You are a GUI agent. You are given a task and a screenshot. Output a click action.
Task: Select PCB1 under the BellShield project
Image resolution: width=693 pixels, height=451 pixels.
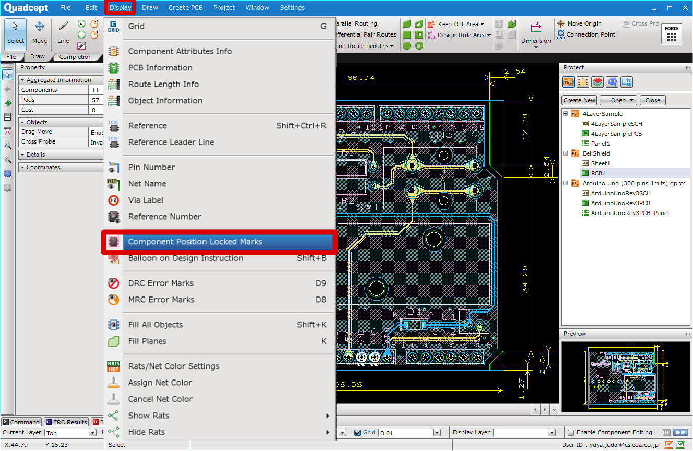coord(599,173)
